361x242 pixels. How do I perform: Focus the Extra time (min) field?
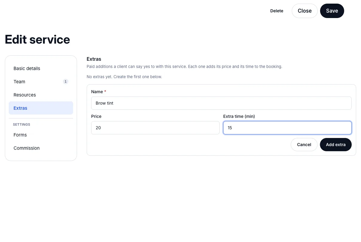[287, 128]
